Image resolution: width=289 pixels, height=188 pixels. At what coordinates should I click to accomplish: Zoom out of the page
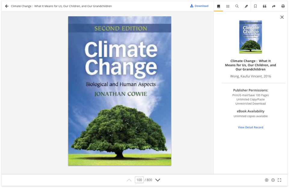pyautogui.click(x=273, y=180)
